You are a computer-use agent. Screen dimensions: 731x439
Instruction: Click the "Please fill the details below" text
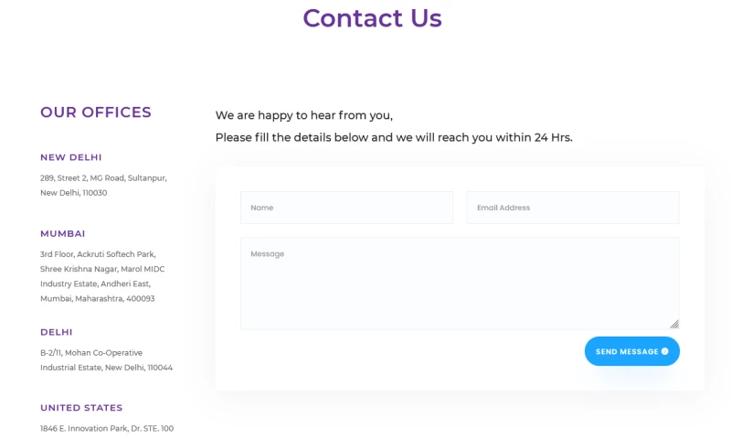(x=393, y=137)
